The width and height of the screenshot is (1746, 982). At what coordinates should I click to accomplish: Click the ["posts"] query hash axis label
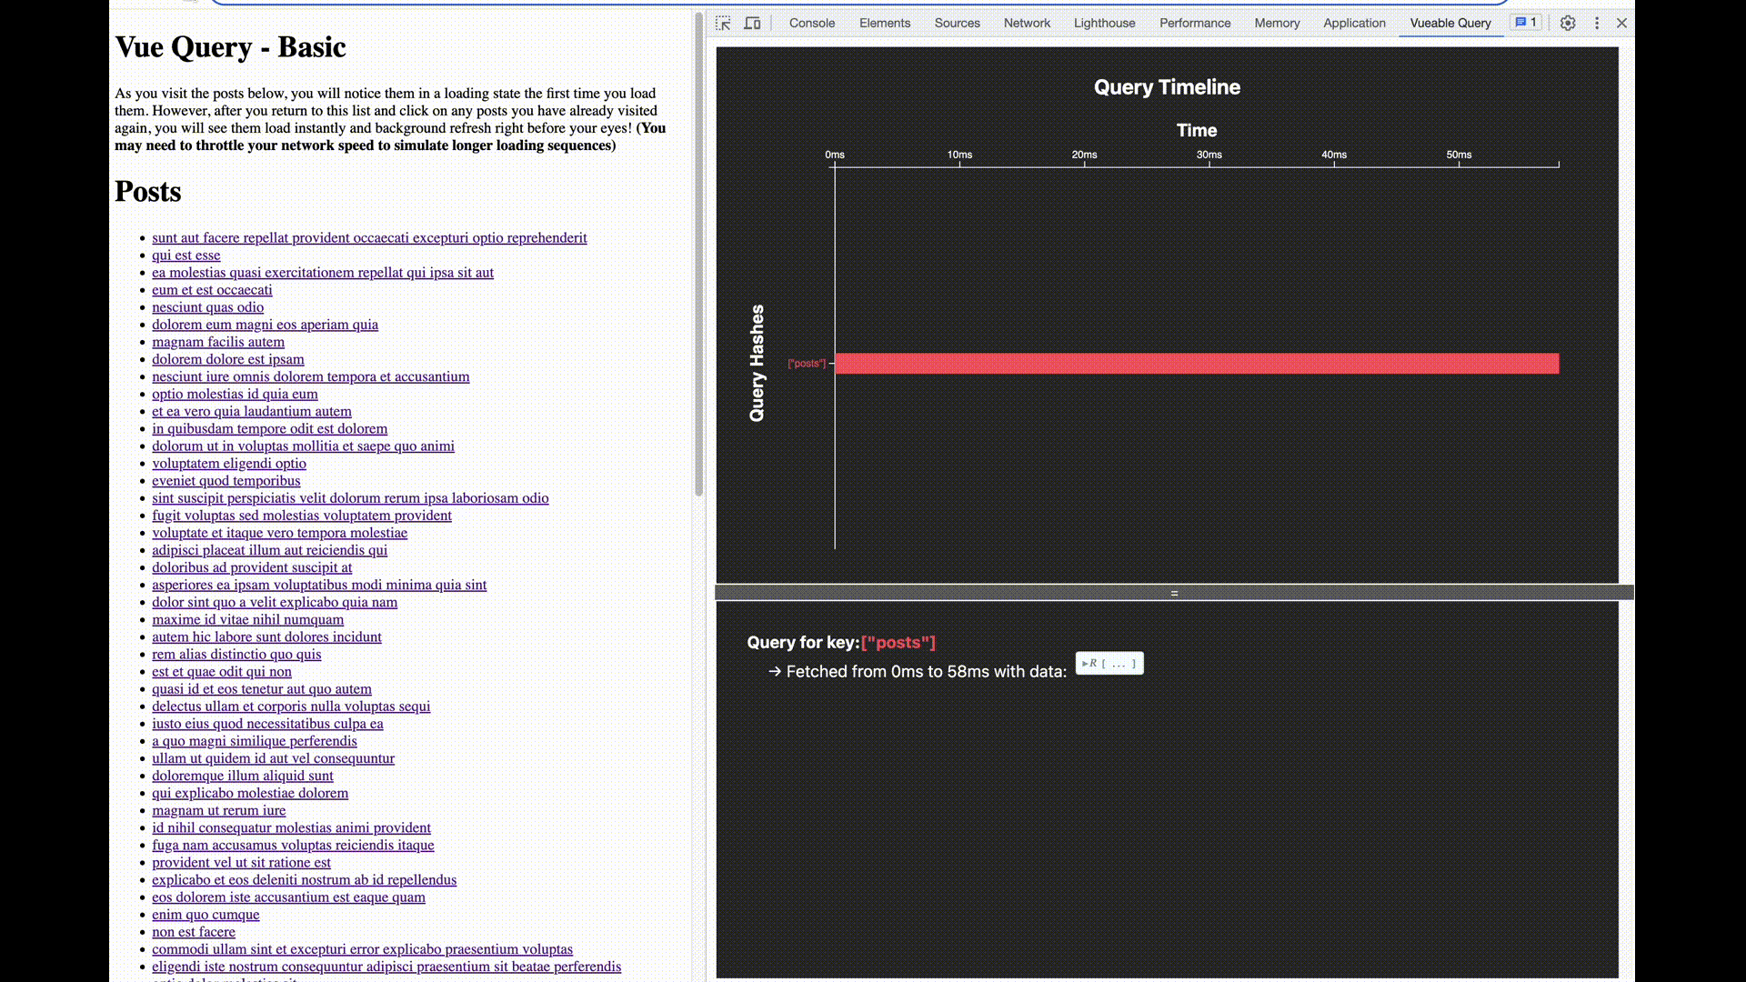[x=807, y=364]
